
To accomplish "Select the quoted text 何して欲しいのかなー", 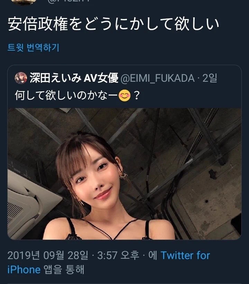I will coord(66,95).
